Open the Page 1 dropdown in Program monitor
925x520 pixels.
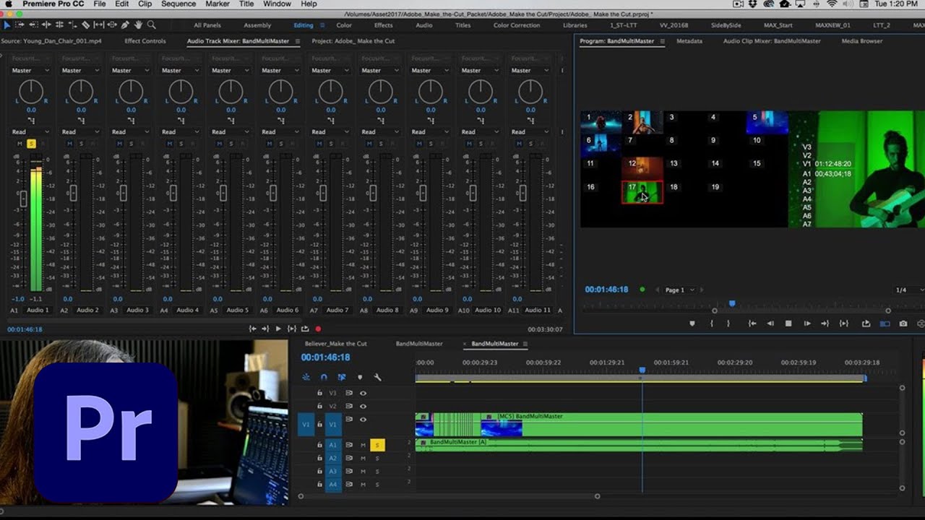679,290
